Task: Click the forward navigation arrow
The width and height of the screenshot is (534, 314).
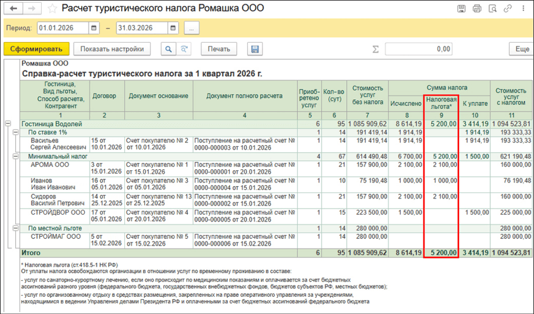Action: (x=31, y=9)
